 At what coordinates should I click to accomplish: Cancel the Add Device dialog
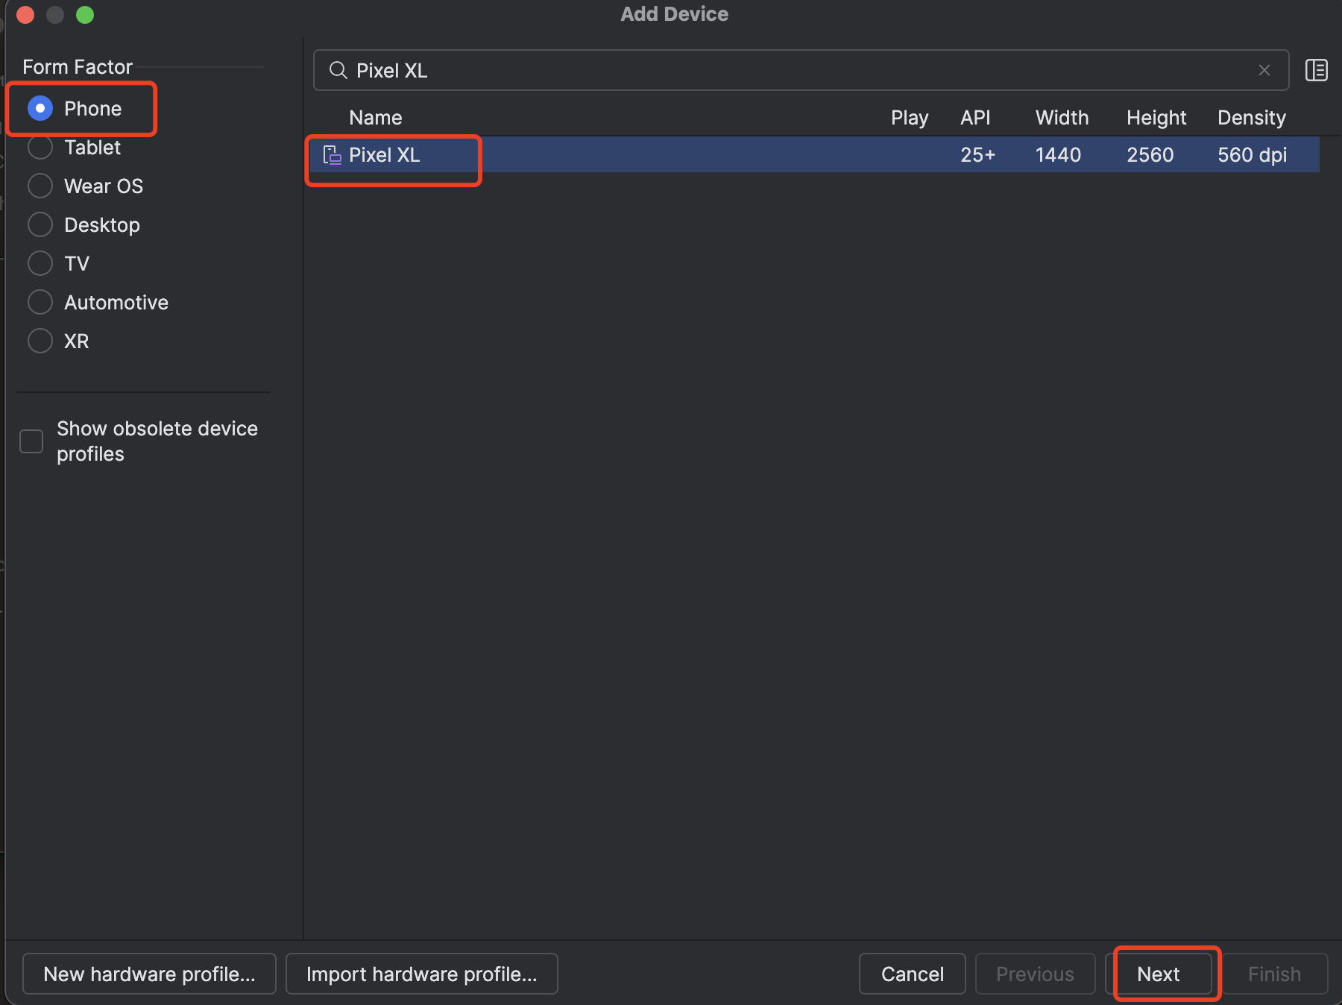tap(913, 974)
